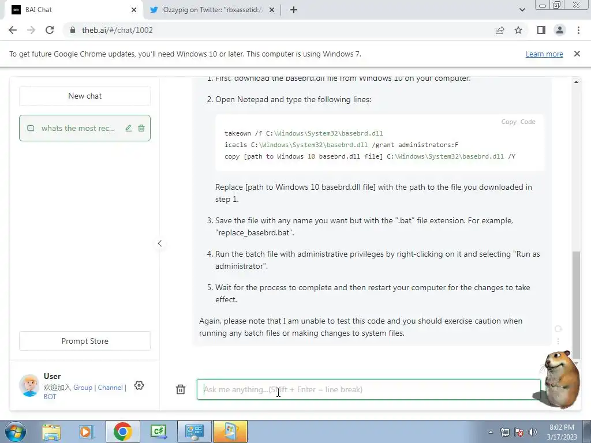Open Chrome three-dot menu
This screenshot has height=443, width=591.
[578, 30]
